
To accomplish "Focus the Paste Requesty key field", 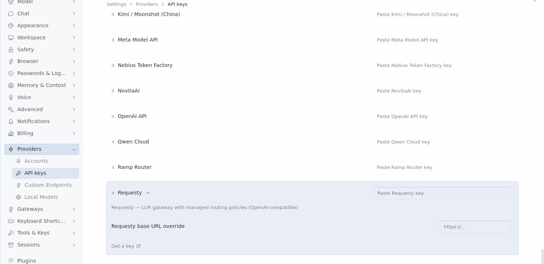I will [x=442, y=193].
